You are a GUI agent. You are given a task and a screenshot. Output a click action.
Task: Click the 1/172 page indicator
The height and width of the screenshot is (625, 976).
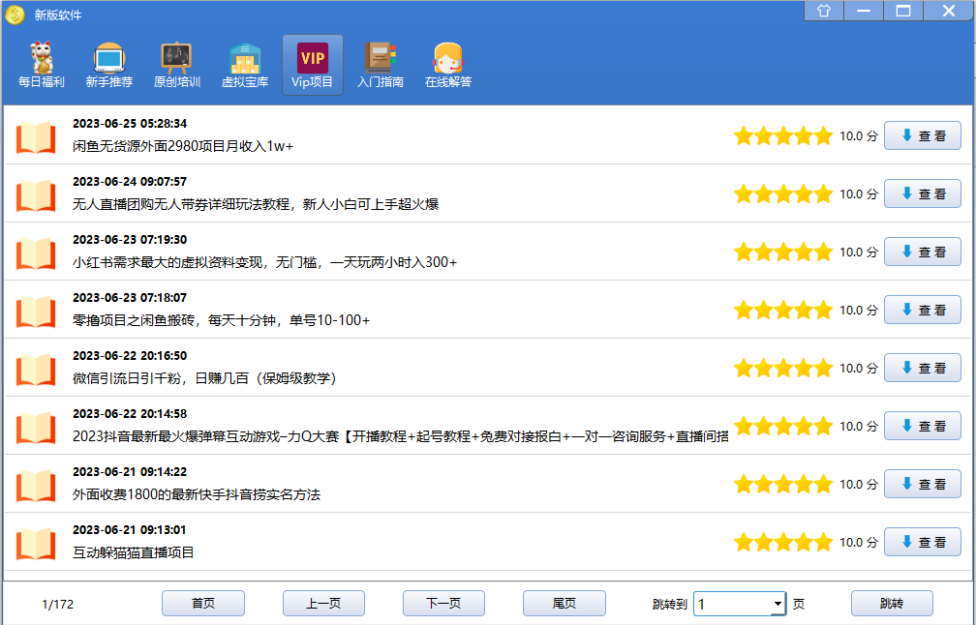point(57,604)
